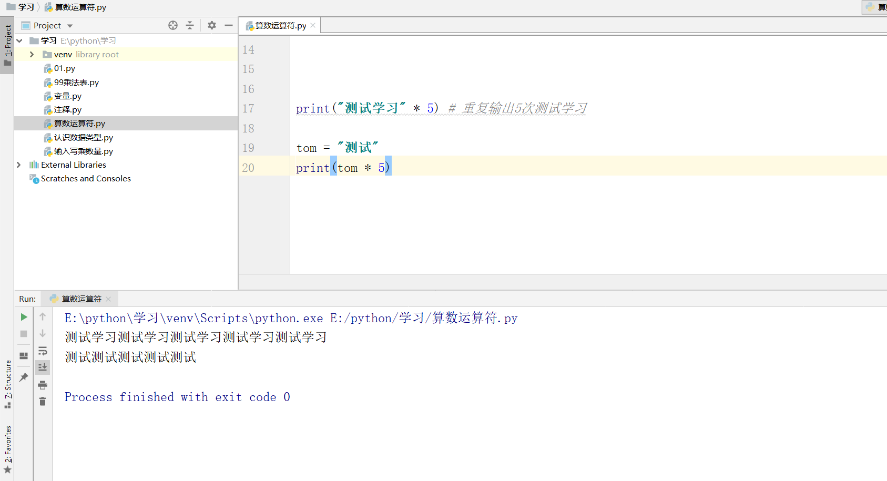This screenshot has height=481, width=887.
Task: Toggle soft-wrap in Run console
Action: point(43,351)
